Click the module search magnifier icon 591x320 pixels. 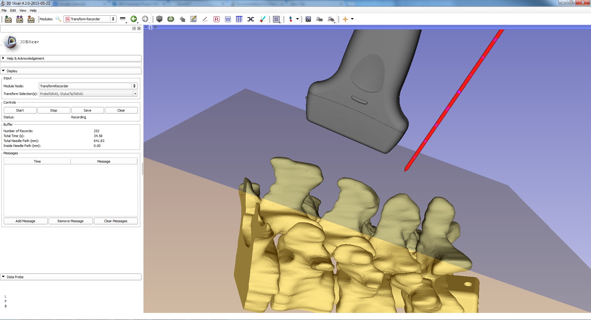click(x=58, y=19)
